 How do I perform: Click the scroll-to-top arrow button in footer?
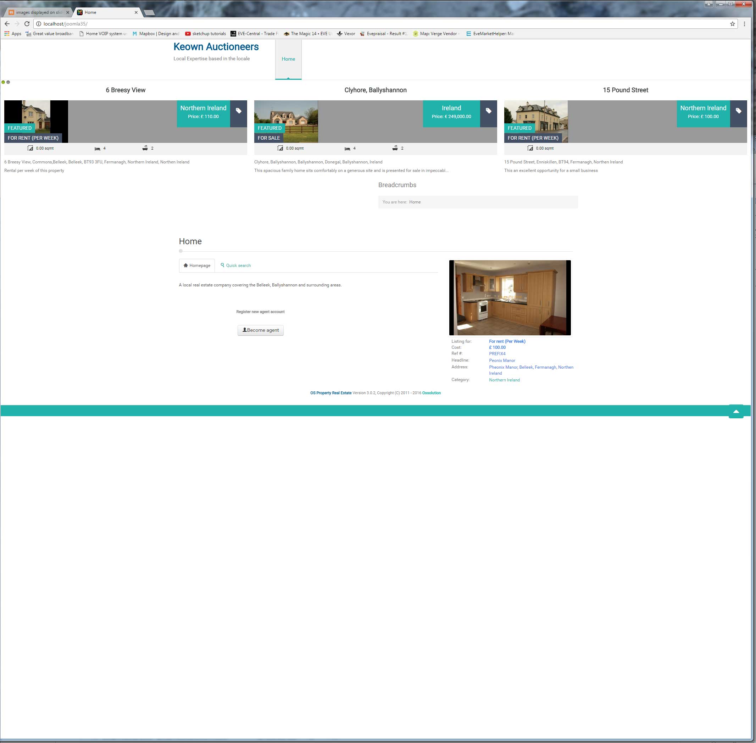736,411
